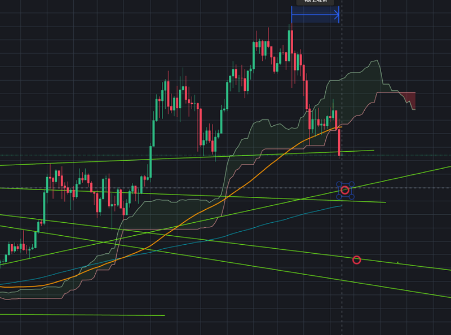Grab the top-left handle of selected circle
The image size is (451, 335).
point(338,184)
